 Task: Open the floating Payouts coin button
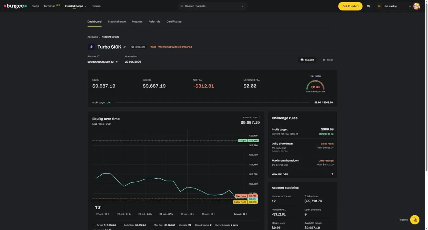415,220
